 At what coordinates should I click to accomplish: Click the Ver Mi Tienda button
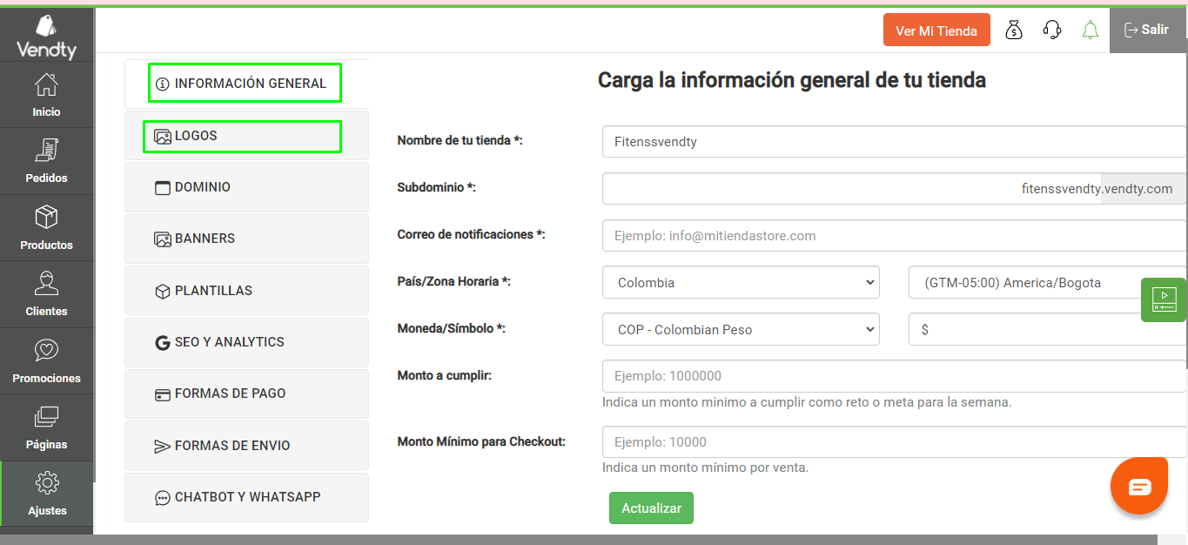point(936,29)
